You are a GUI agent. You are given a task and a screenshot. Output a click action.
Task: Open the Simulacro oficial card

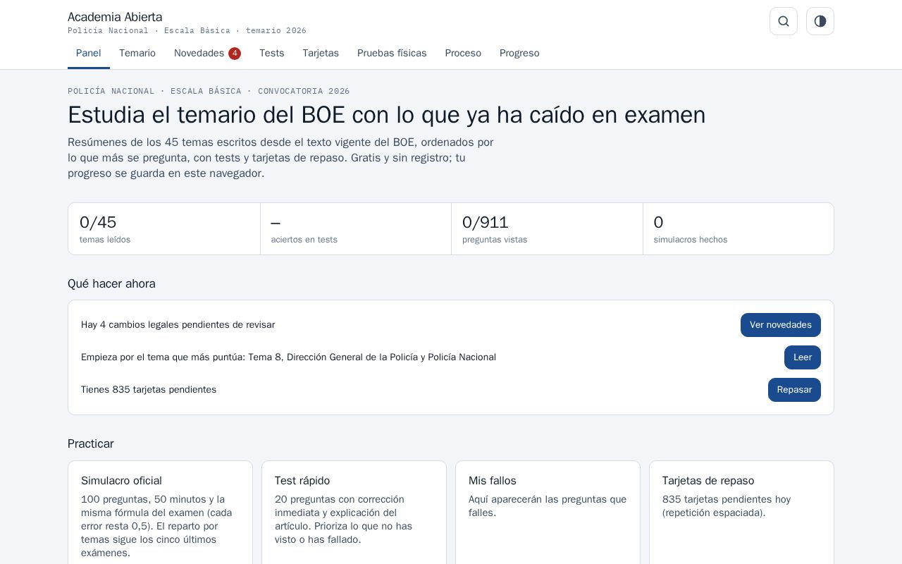pos(161,513)
